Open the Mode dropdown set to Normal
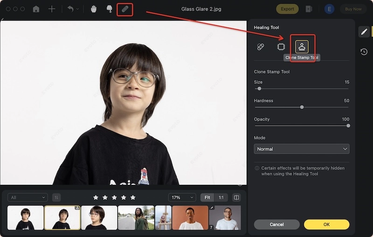Screen dimensions: 373x237 (301, 149)
